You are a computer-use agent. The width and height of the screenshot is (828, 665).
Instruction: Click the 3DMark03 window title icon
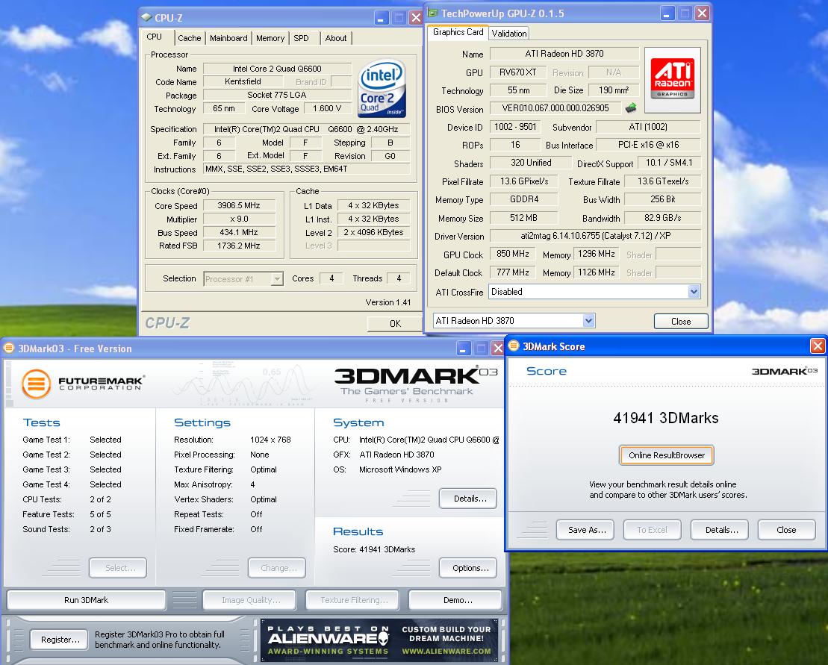point(8,348)
